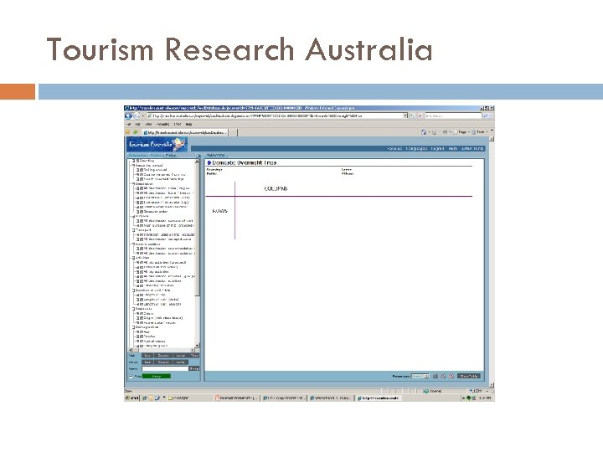Click the Print icon in the IE command bar

(x=445, y=132)
